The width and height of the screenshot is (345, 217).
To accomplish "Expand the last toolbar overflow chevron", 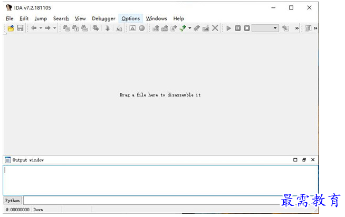I will (315, 28).
